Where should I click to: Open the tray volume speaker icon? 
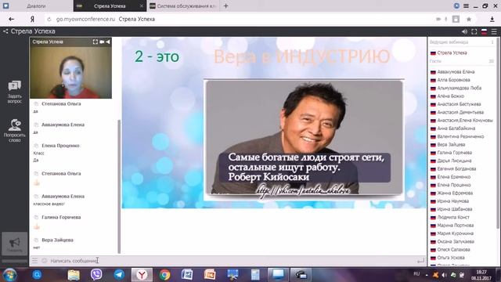tap(444, 275)
